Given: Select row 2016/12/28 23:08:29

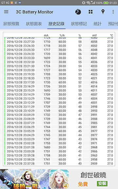Looking at the screenshot, I should [59, 119].
